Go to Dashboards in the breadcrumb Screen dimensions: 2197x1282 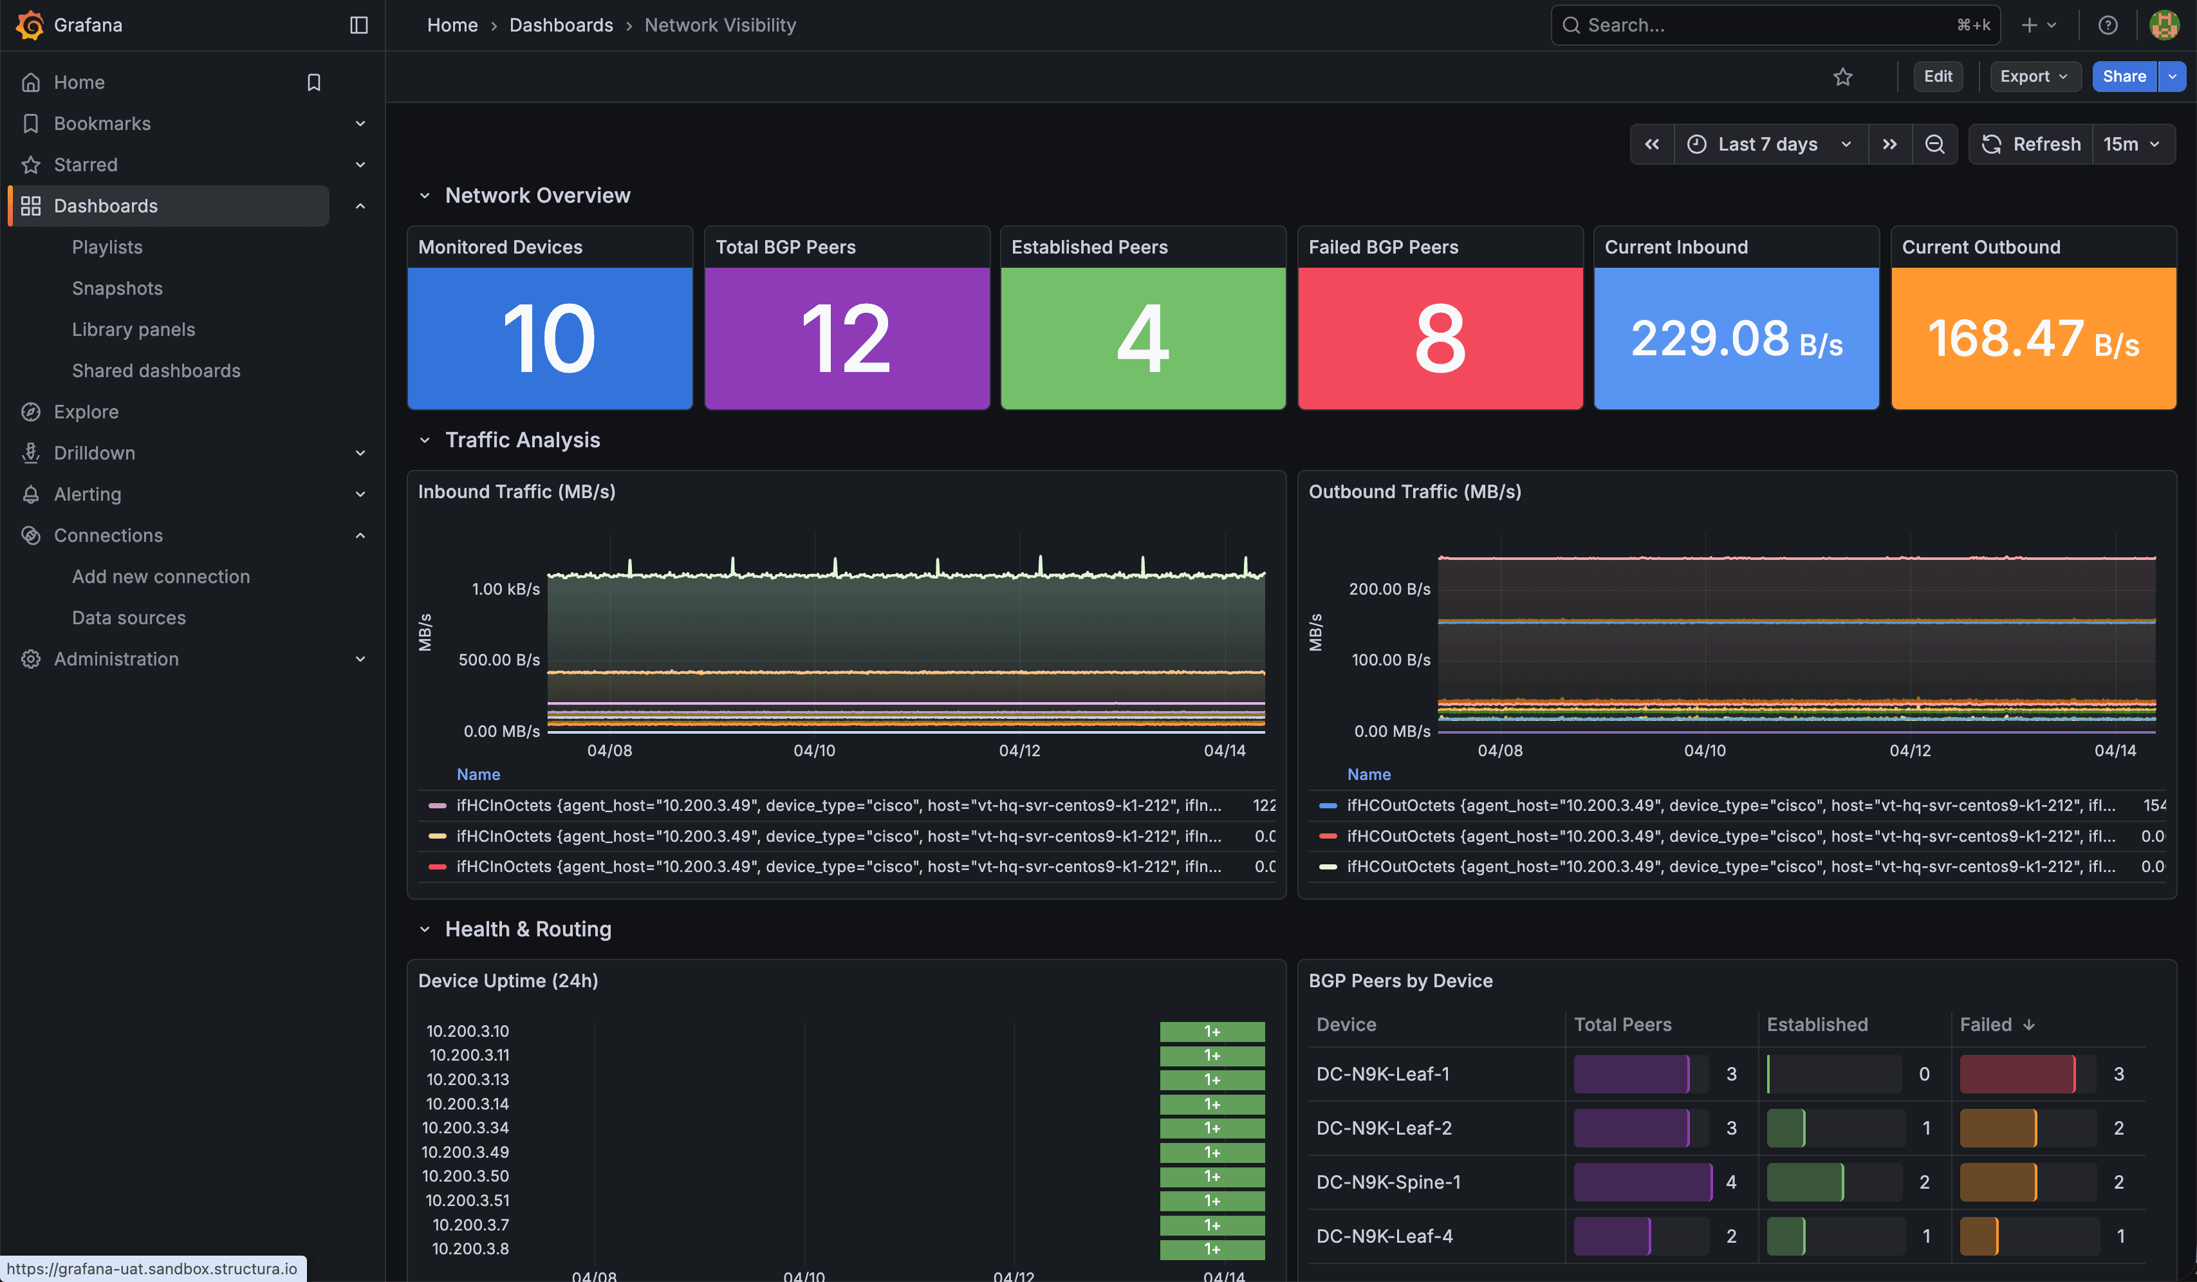[x=561, y=24]
